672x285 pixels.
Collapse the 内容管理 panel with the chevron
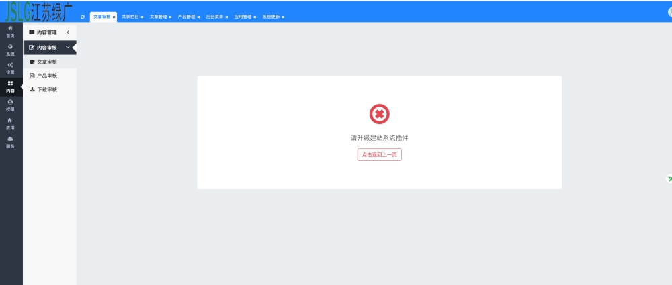(68, 32)
